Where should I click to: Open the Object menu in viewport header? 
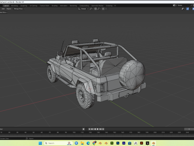point(9,9)
